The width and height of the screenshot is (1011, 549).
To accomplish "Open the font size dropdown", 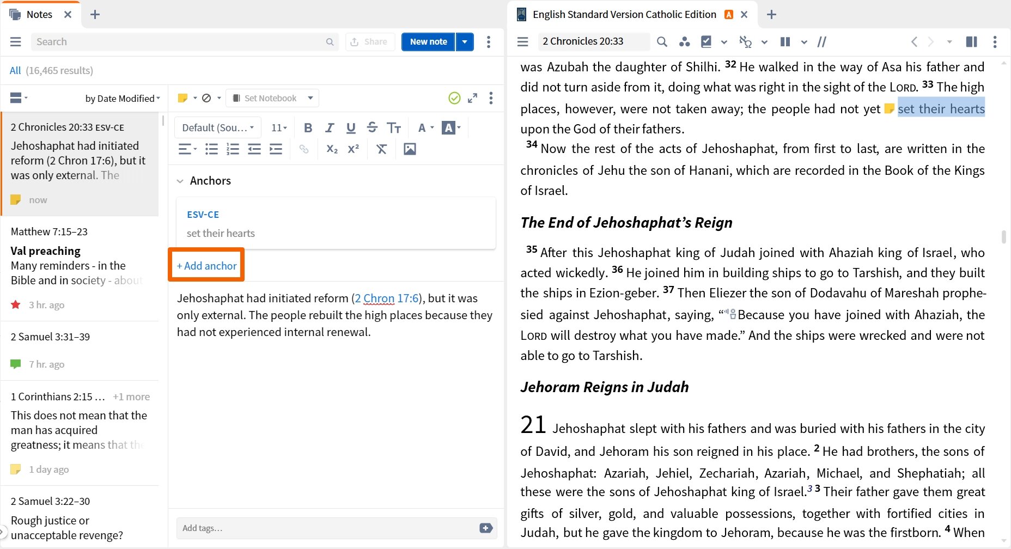I will pos(279,128).
